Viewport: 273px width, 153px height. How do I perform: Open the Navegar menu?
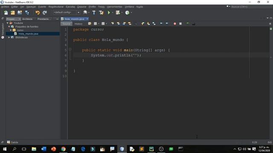pyautogui.click(x=31, y=7)
